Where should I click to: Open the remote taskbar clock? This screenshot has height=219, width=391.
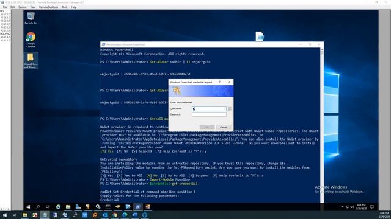tap(361, 207)
